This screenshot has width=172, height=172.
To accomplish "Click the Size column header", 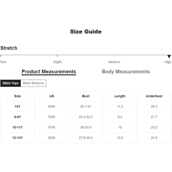I will (x=17, y=96).
